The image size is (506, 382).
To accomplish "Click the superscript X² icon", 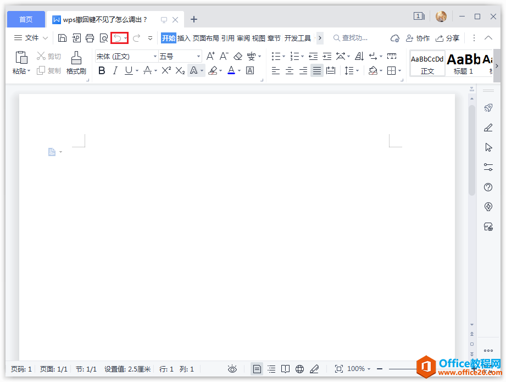I will (166, 70).
